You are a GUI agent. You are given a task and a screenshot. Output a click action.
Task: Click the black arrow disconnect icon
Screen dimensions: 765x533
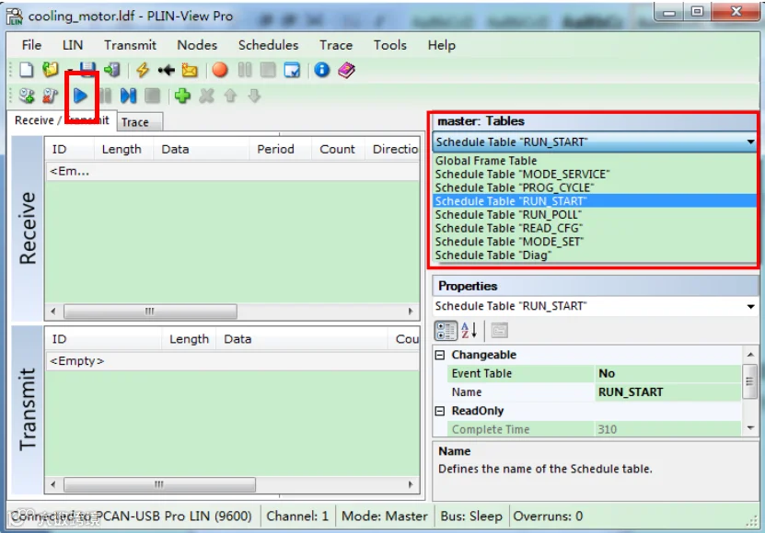(166, 71)
